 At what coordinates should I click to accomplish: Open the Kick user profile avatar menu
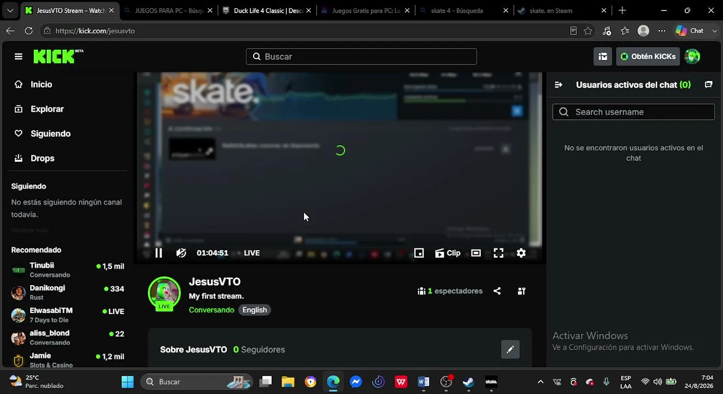(x=692, y=56)
